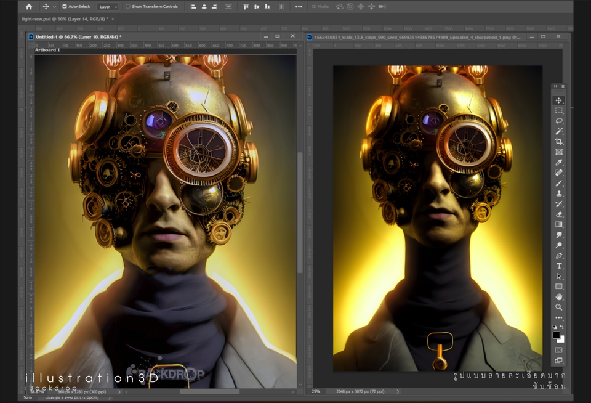Viewport: 591px width, 403px height.
Task: Switch foreground and background colors
Action: [562, 327]
